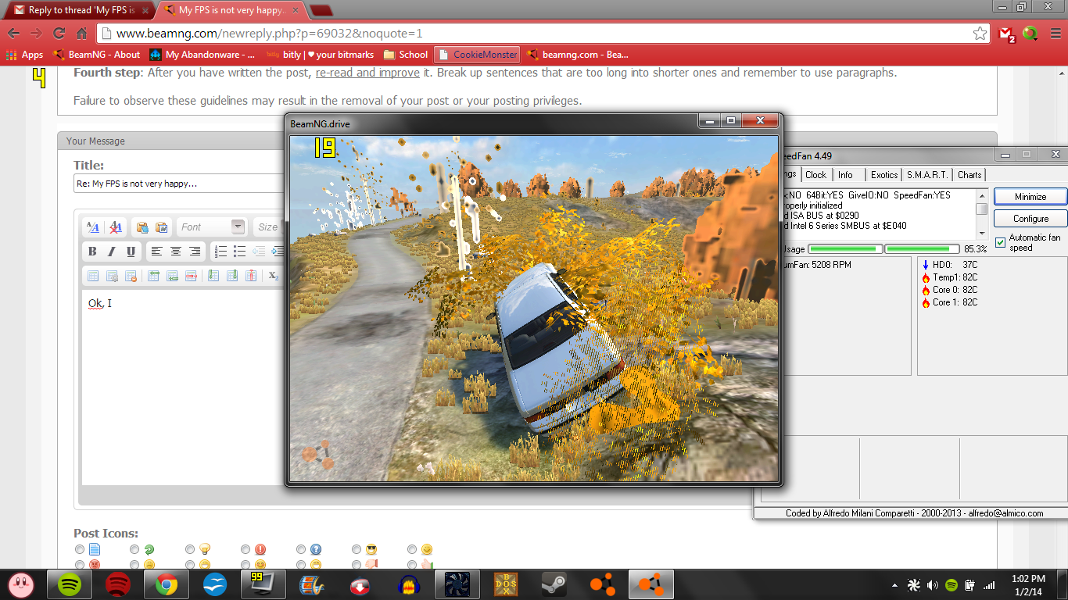This screenshot has width=1068, height=600.
Task: Align text right in the message editor
Action: click(195, 252)
